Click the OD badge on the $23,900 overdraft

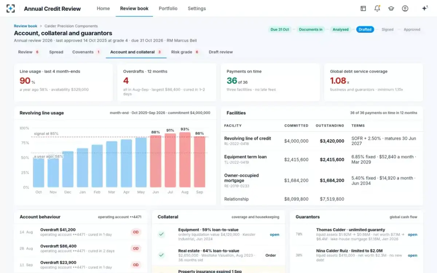pyautogui.click(x=136, y=265)
